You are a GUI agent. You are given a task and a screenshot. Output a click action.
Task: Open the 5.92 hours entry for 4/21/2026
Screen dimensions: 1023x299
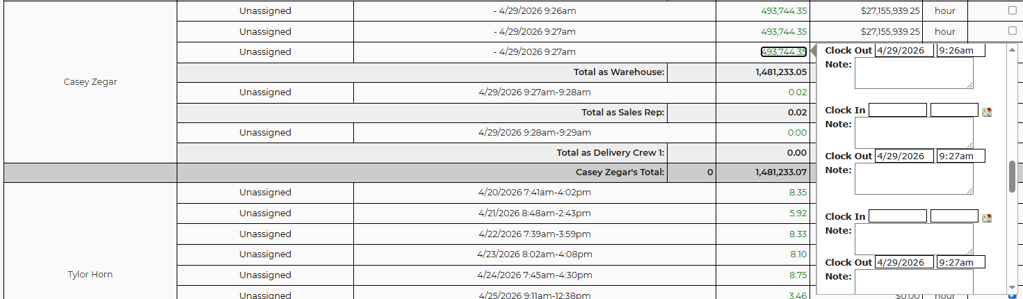point(798,213)
